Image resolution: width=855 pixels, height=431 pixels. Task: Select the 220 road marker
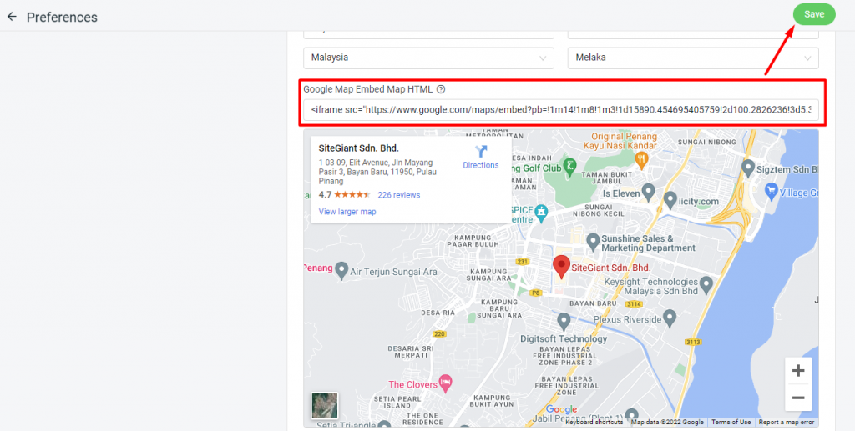point(439,333)
